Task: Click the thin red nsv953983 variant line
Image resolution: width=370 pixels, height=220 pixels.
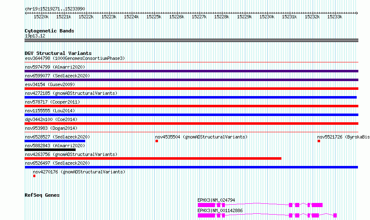Action: tap(191, 132)
